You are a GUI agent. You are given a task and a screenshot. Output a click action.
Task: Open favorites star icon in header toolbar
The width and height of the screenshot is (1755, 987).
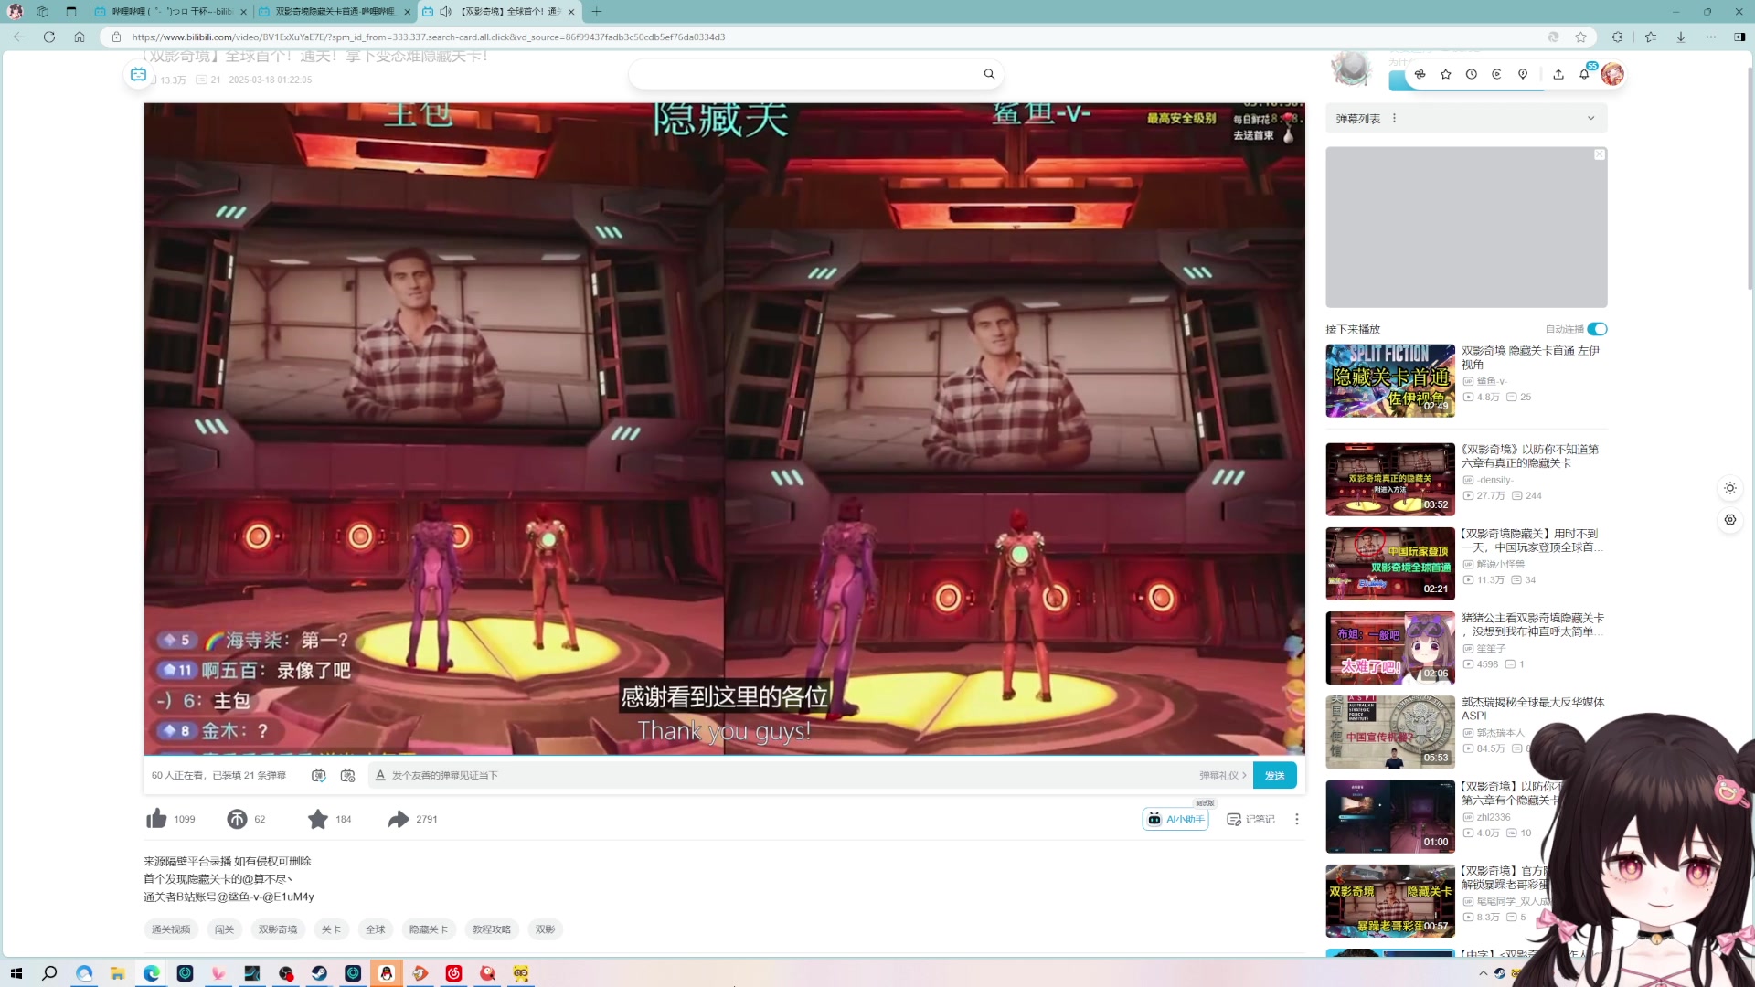point(1445,74)
